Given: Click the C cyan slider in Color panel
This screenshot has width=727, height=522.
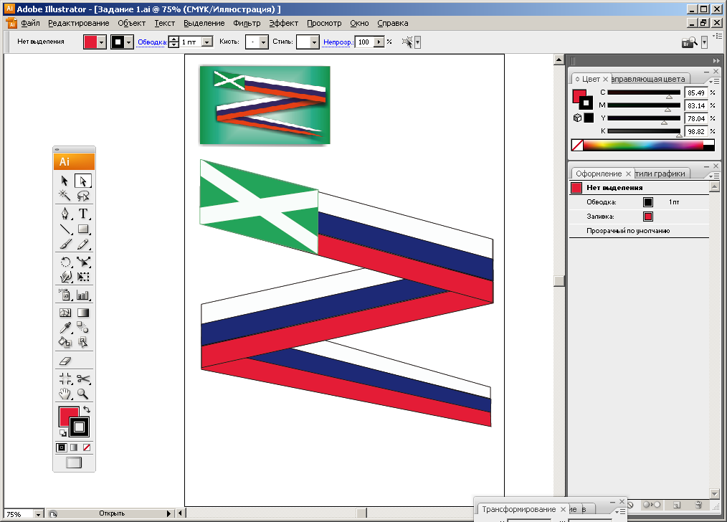Looking at the screenshot, I should click(x=644, y=92).
